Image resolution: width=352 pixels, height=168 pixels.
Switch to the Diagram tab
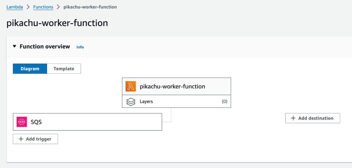(x=30, y=69)
